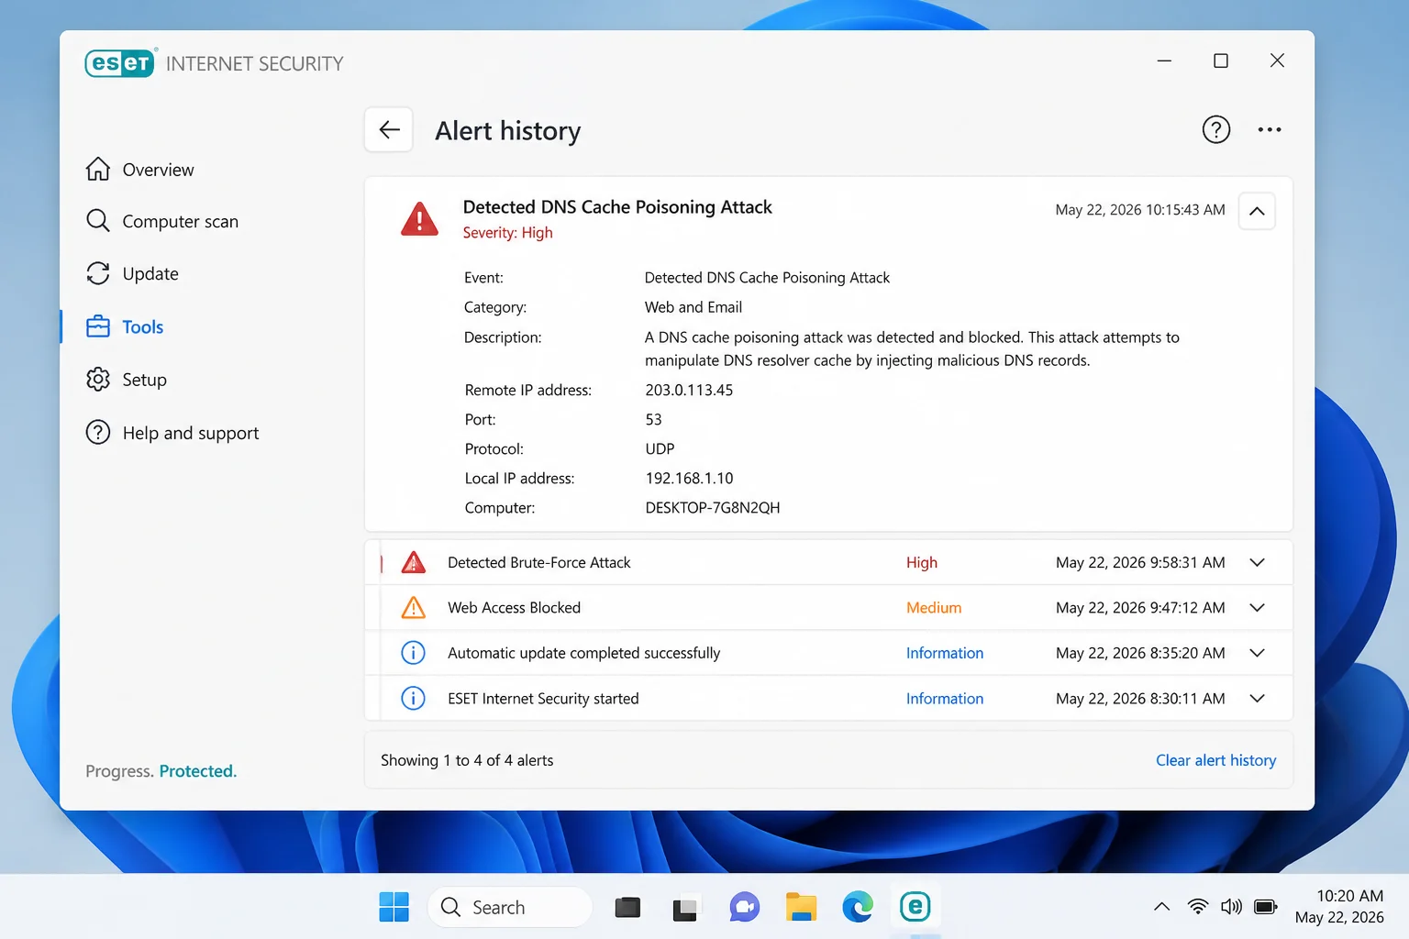Select Overview in the sidebar
The image size is (1409, 939).
click(158, 170)
